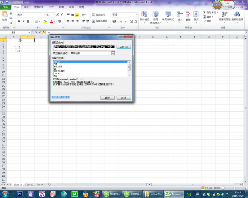Confirm formula entry with the checkmark icon
Viewport: 248px width, 198px height.
pyautogui.click(x=40, y=32)
